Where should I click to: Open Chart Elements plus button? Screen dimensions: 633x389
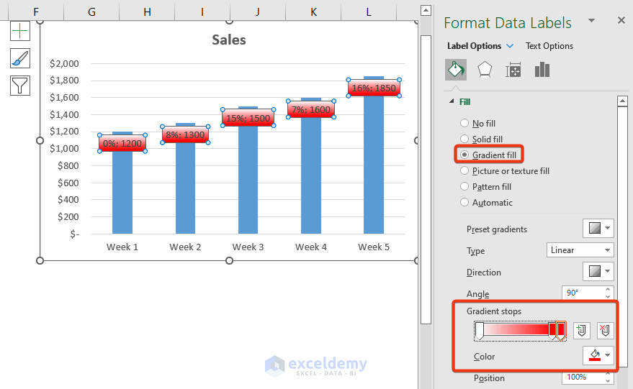click(x=20, y=31)
